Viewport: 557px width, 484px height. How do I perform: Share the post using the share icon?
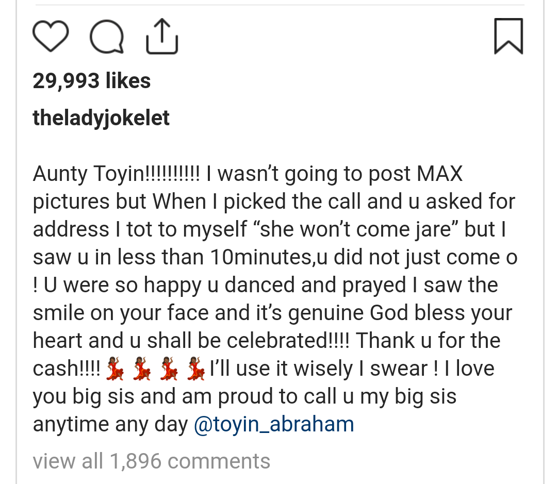pos(162,37)
